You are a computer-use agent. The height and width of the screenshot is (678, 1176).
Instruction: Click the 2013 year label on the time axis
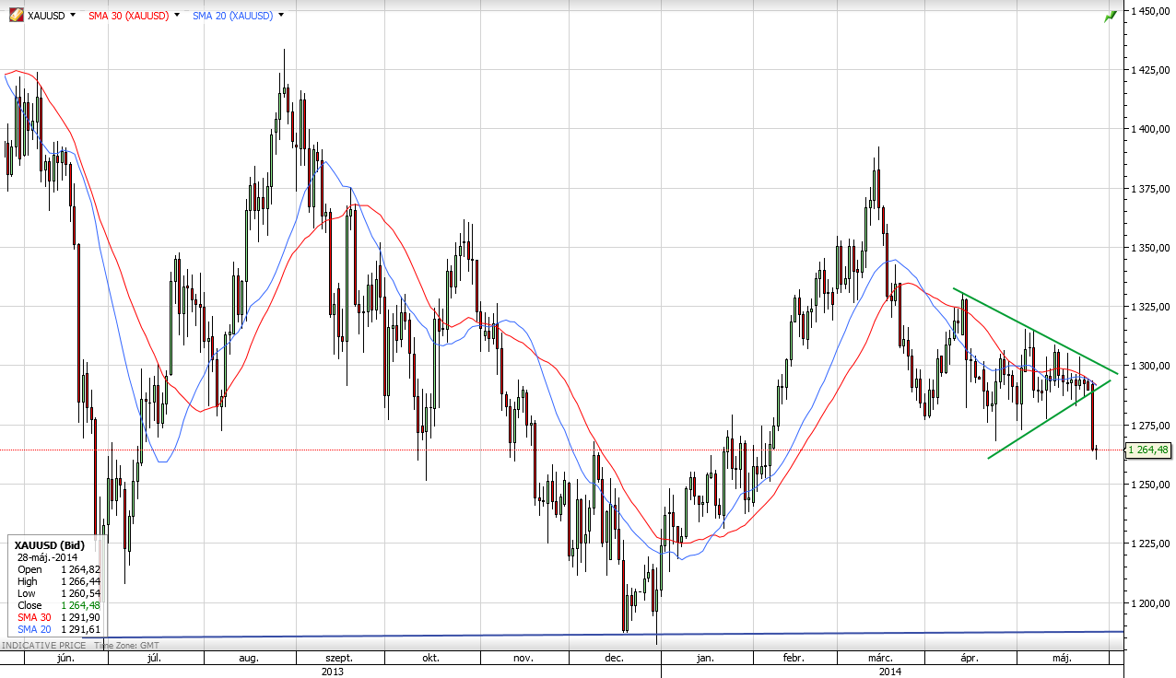coord(332,672)
